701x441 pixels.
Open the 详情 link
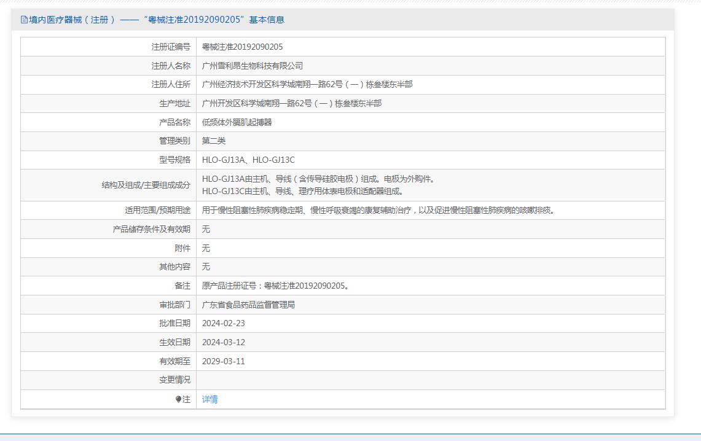pos(210,399)
